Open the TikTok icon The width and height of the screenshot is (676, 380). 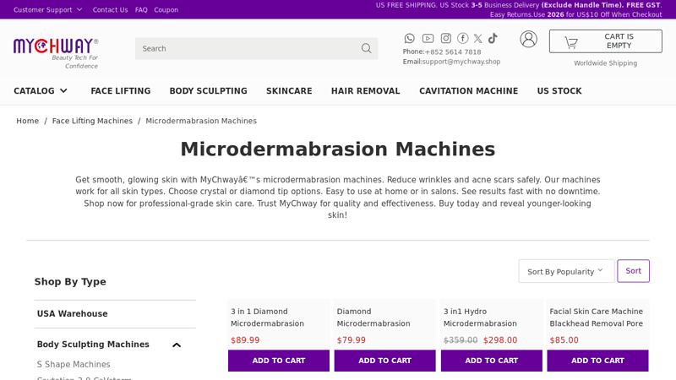pos(493,38)
